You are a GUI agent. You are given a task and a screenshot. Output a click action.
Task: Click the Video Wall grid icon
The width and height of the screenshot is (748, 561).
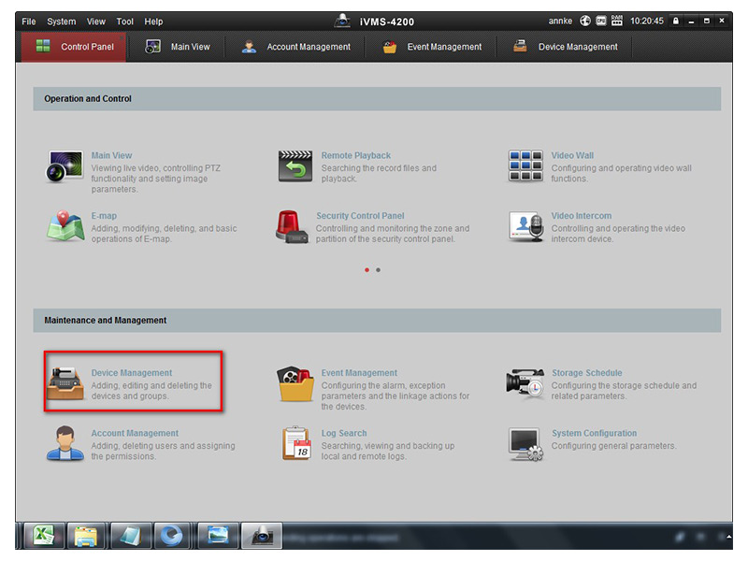[525, 166]
